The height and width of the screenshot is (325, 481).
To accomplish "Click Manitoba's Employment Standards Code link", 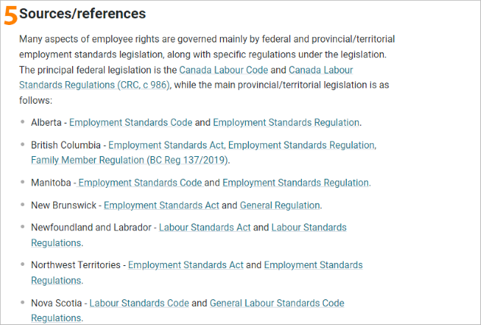I will (x=140, y=183).
